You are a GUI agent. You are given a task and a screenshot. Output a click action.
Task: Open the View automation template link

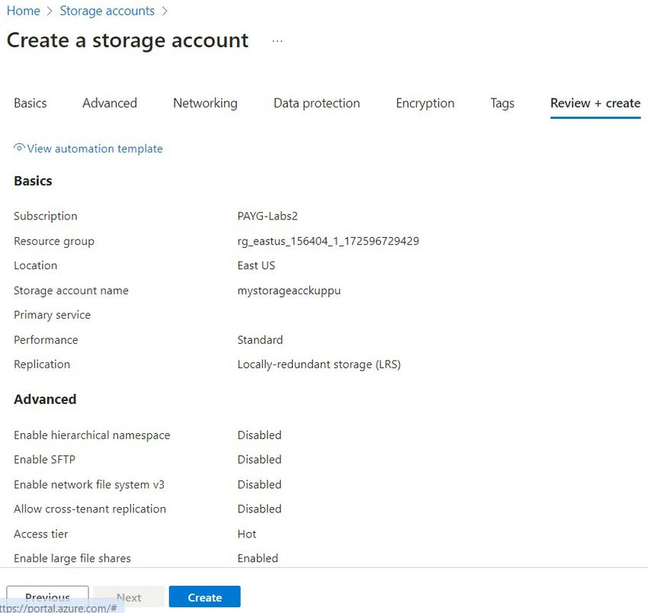pos(95,149)
